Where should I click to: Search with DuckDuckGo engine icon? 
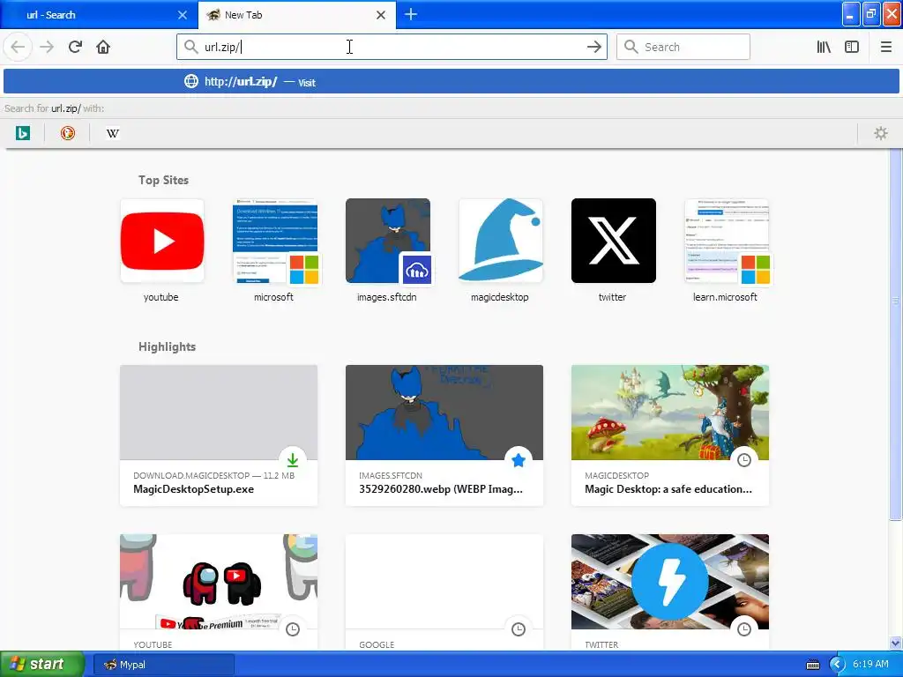click(68, 134)
